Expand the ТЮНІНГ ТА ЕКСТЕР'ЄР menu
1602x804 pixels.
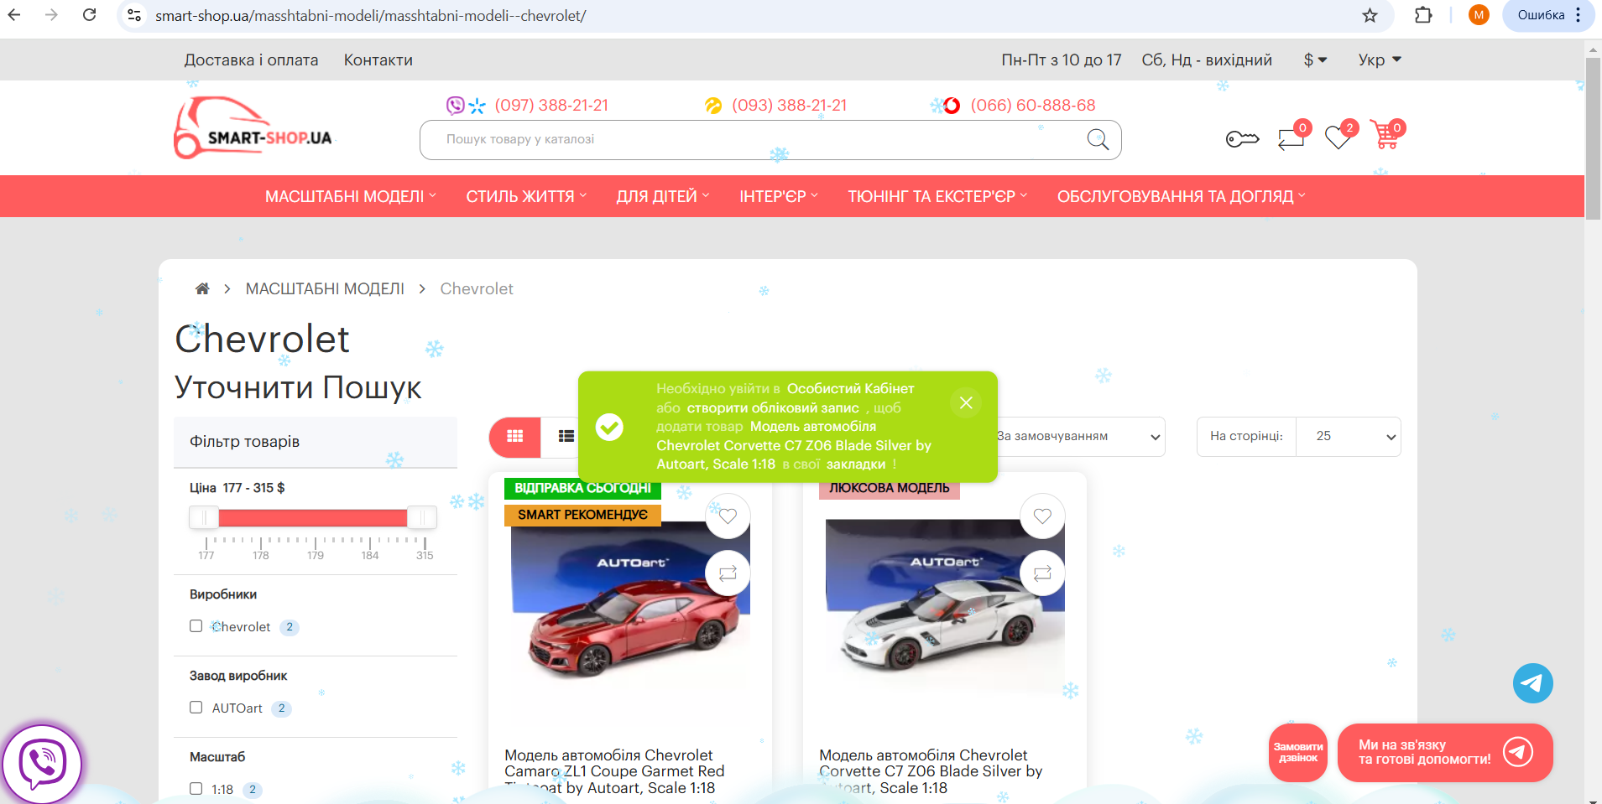coord(937,196)
